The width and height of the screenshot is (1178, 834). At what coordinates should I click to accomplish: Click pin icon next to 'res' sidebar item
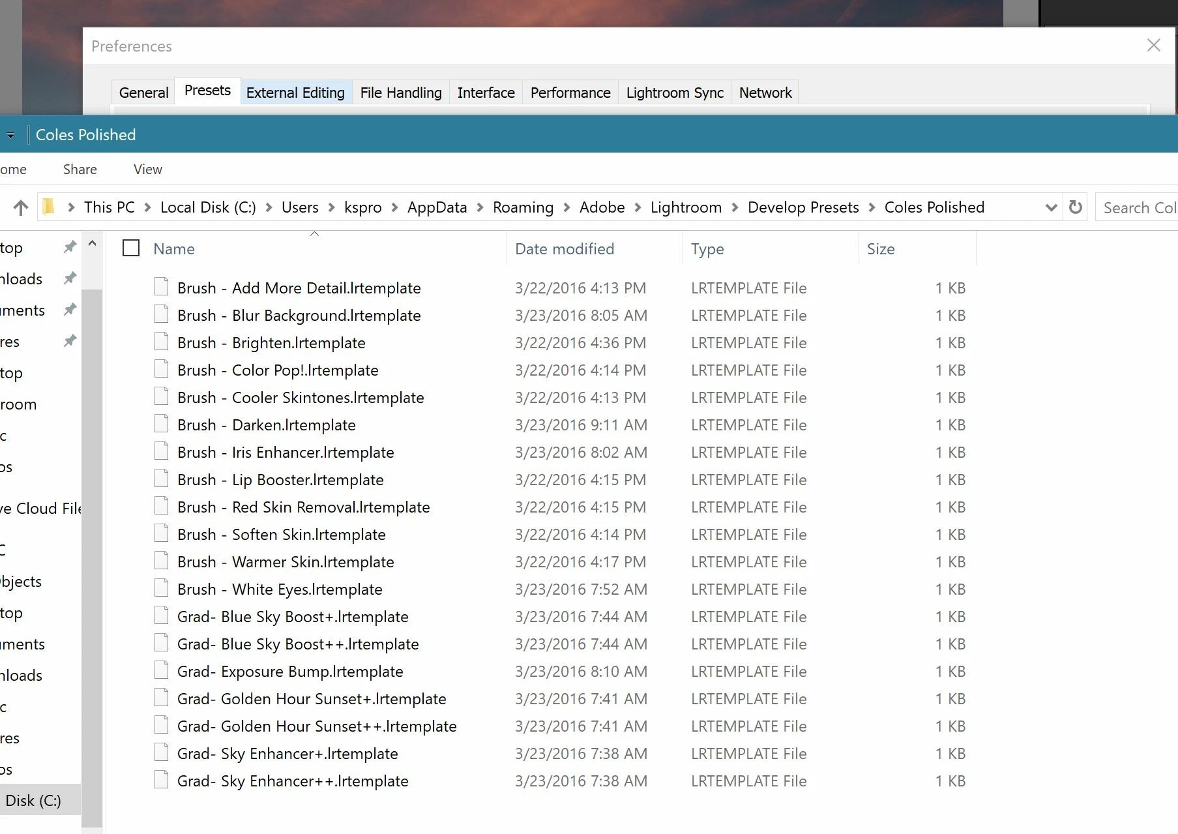coord(70,341)
